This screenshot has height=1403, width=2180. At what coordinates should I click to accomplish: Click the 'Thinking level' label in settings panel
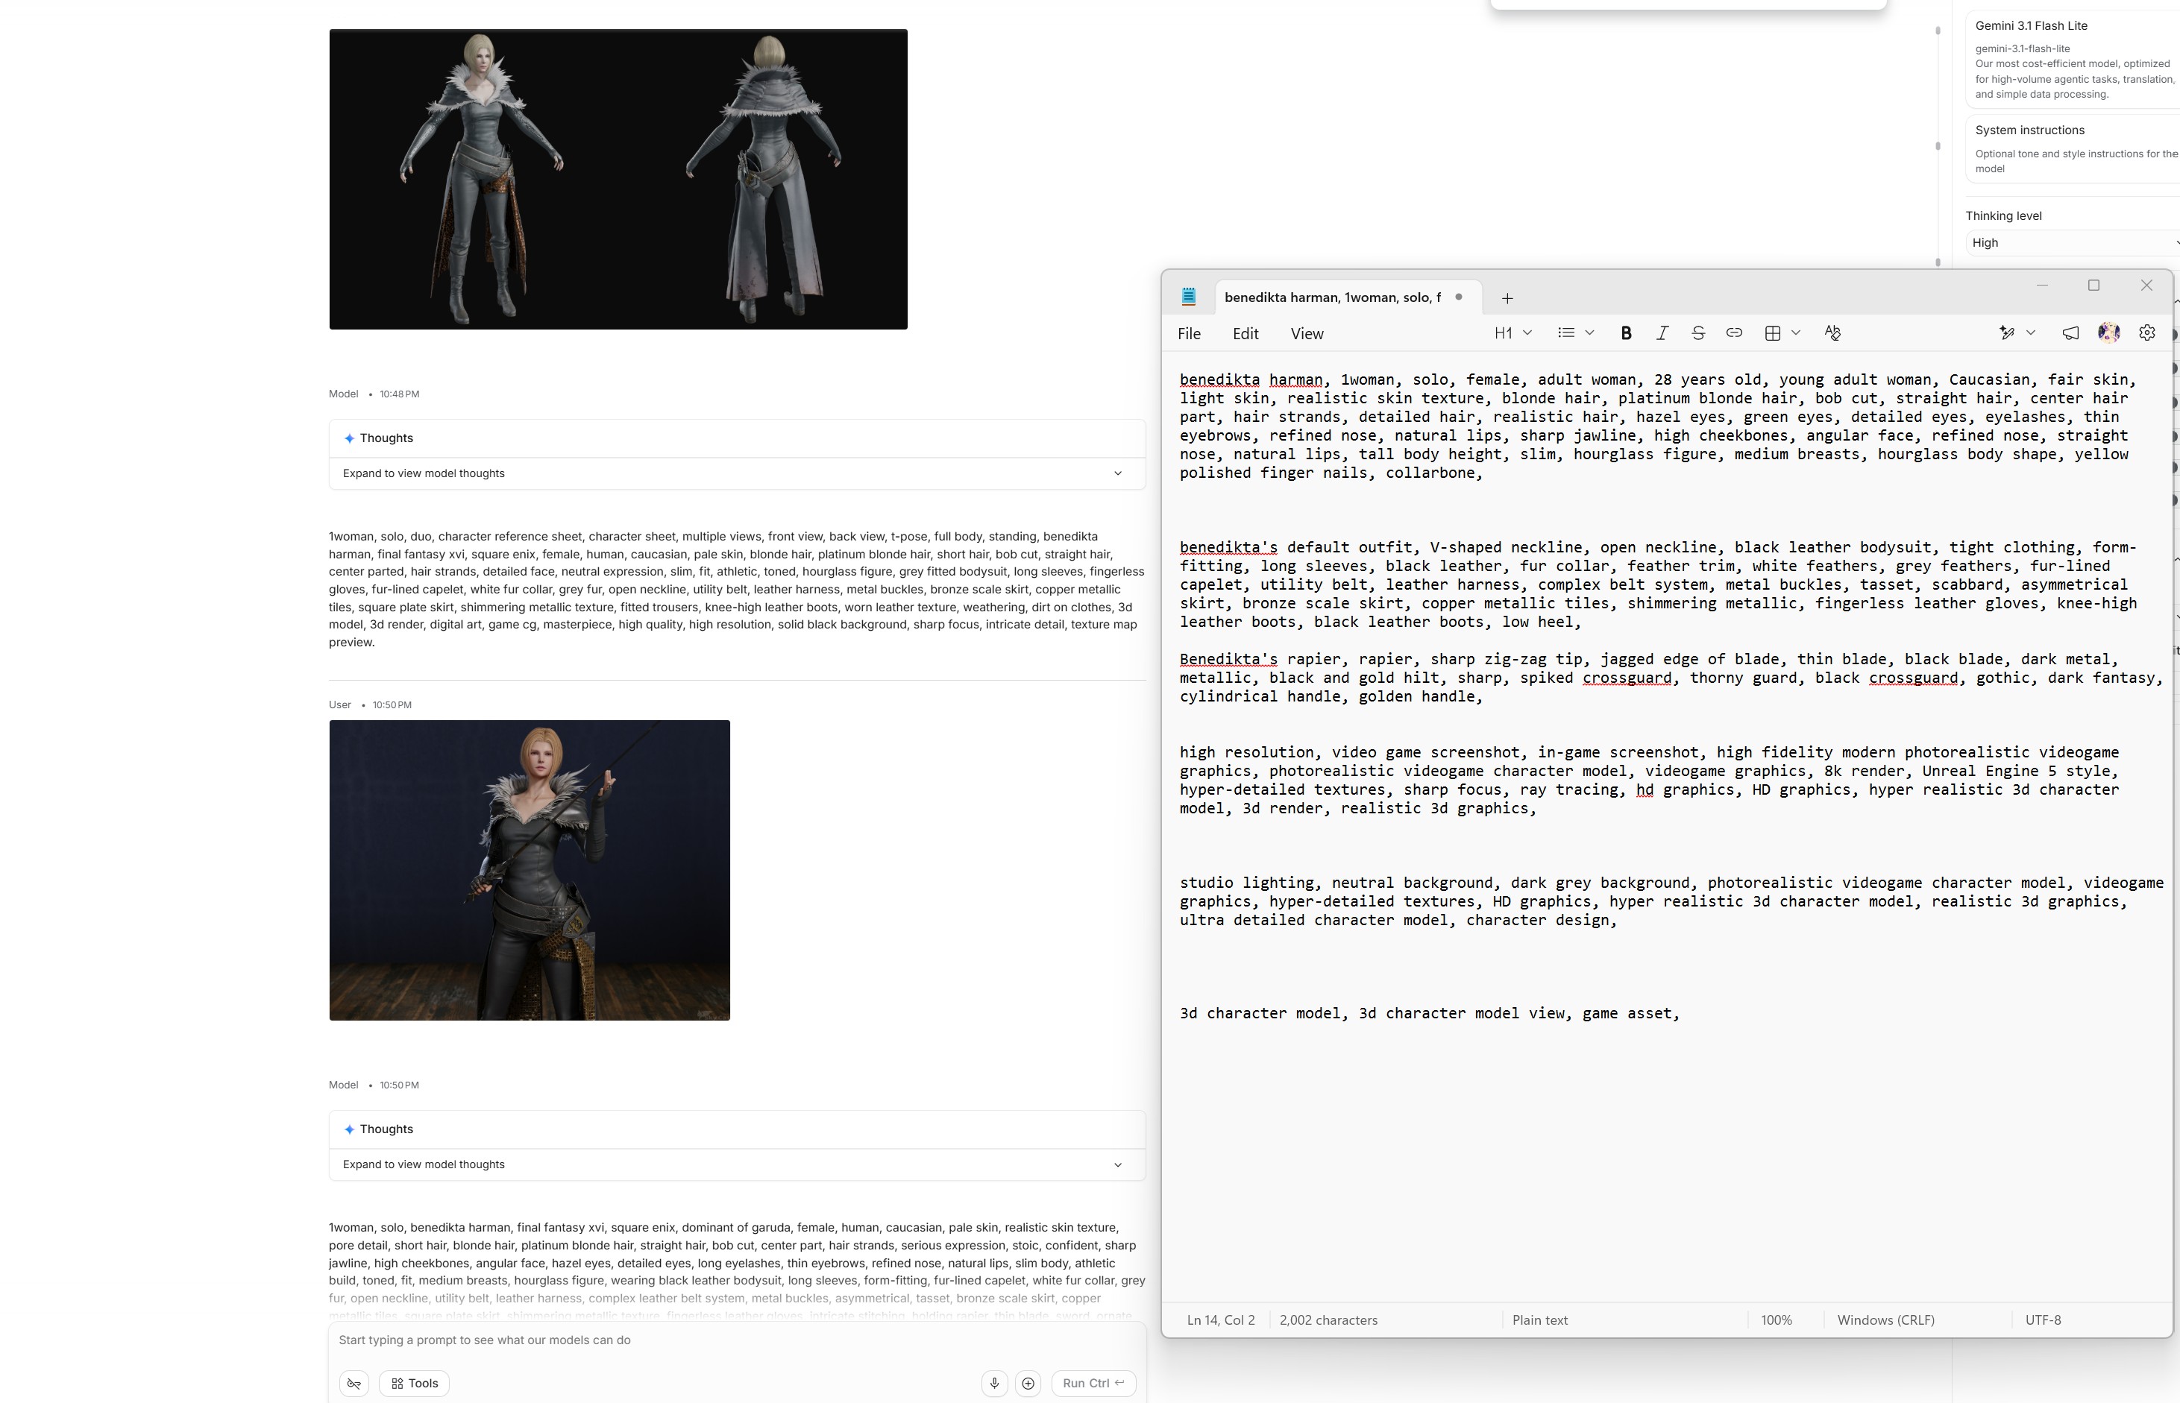tap(2003, 216)
